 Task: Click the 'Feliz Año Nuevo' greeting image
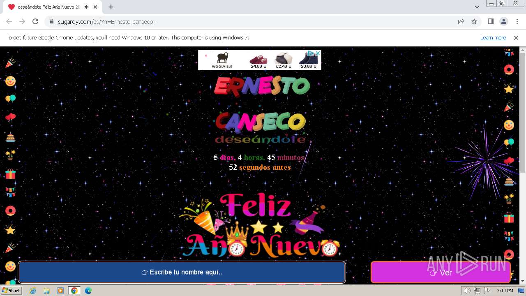[260, 225]
